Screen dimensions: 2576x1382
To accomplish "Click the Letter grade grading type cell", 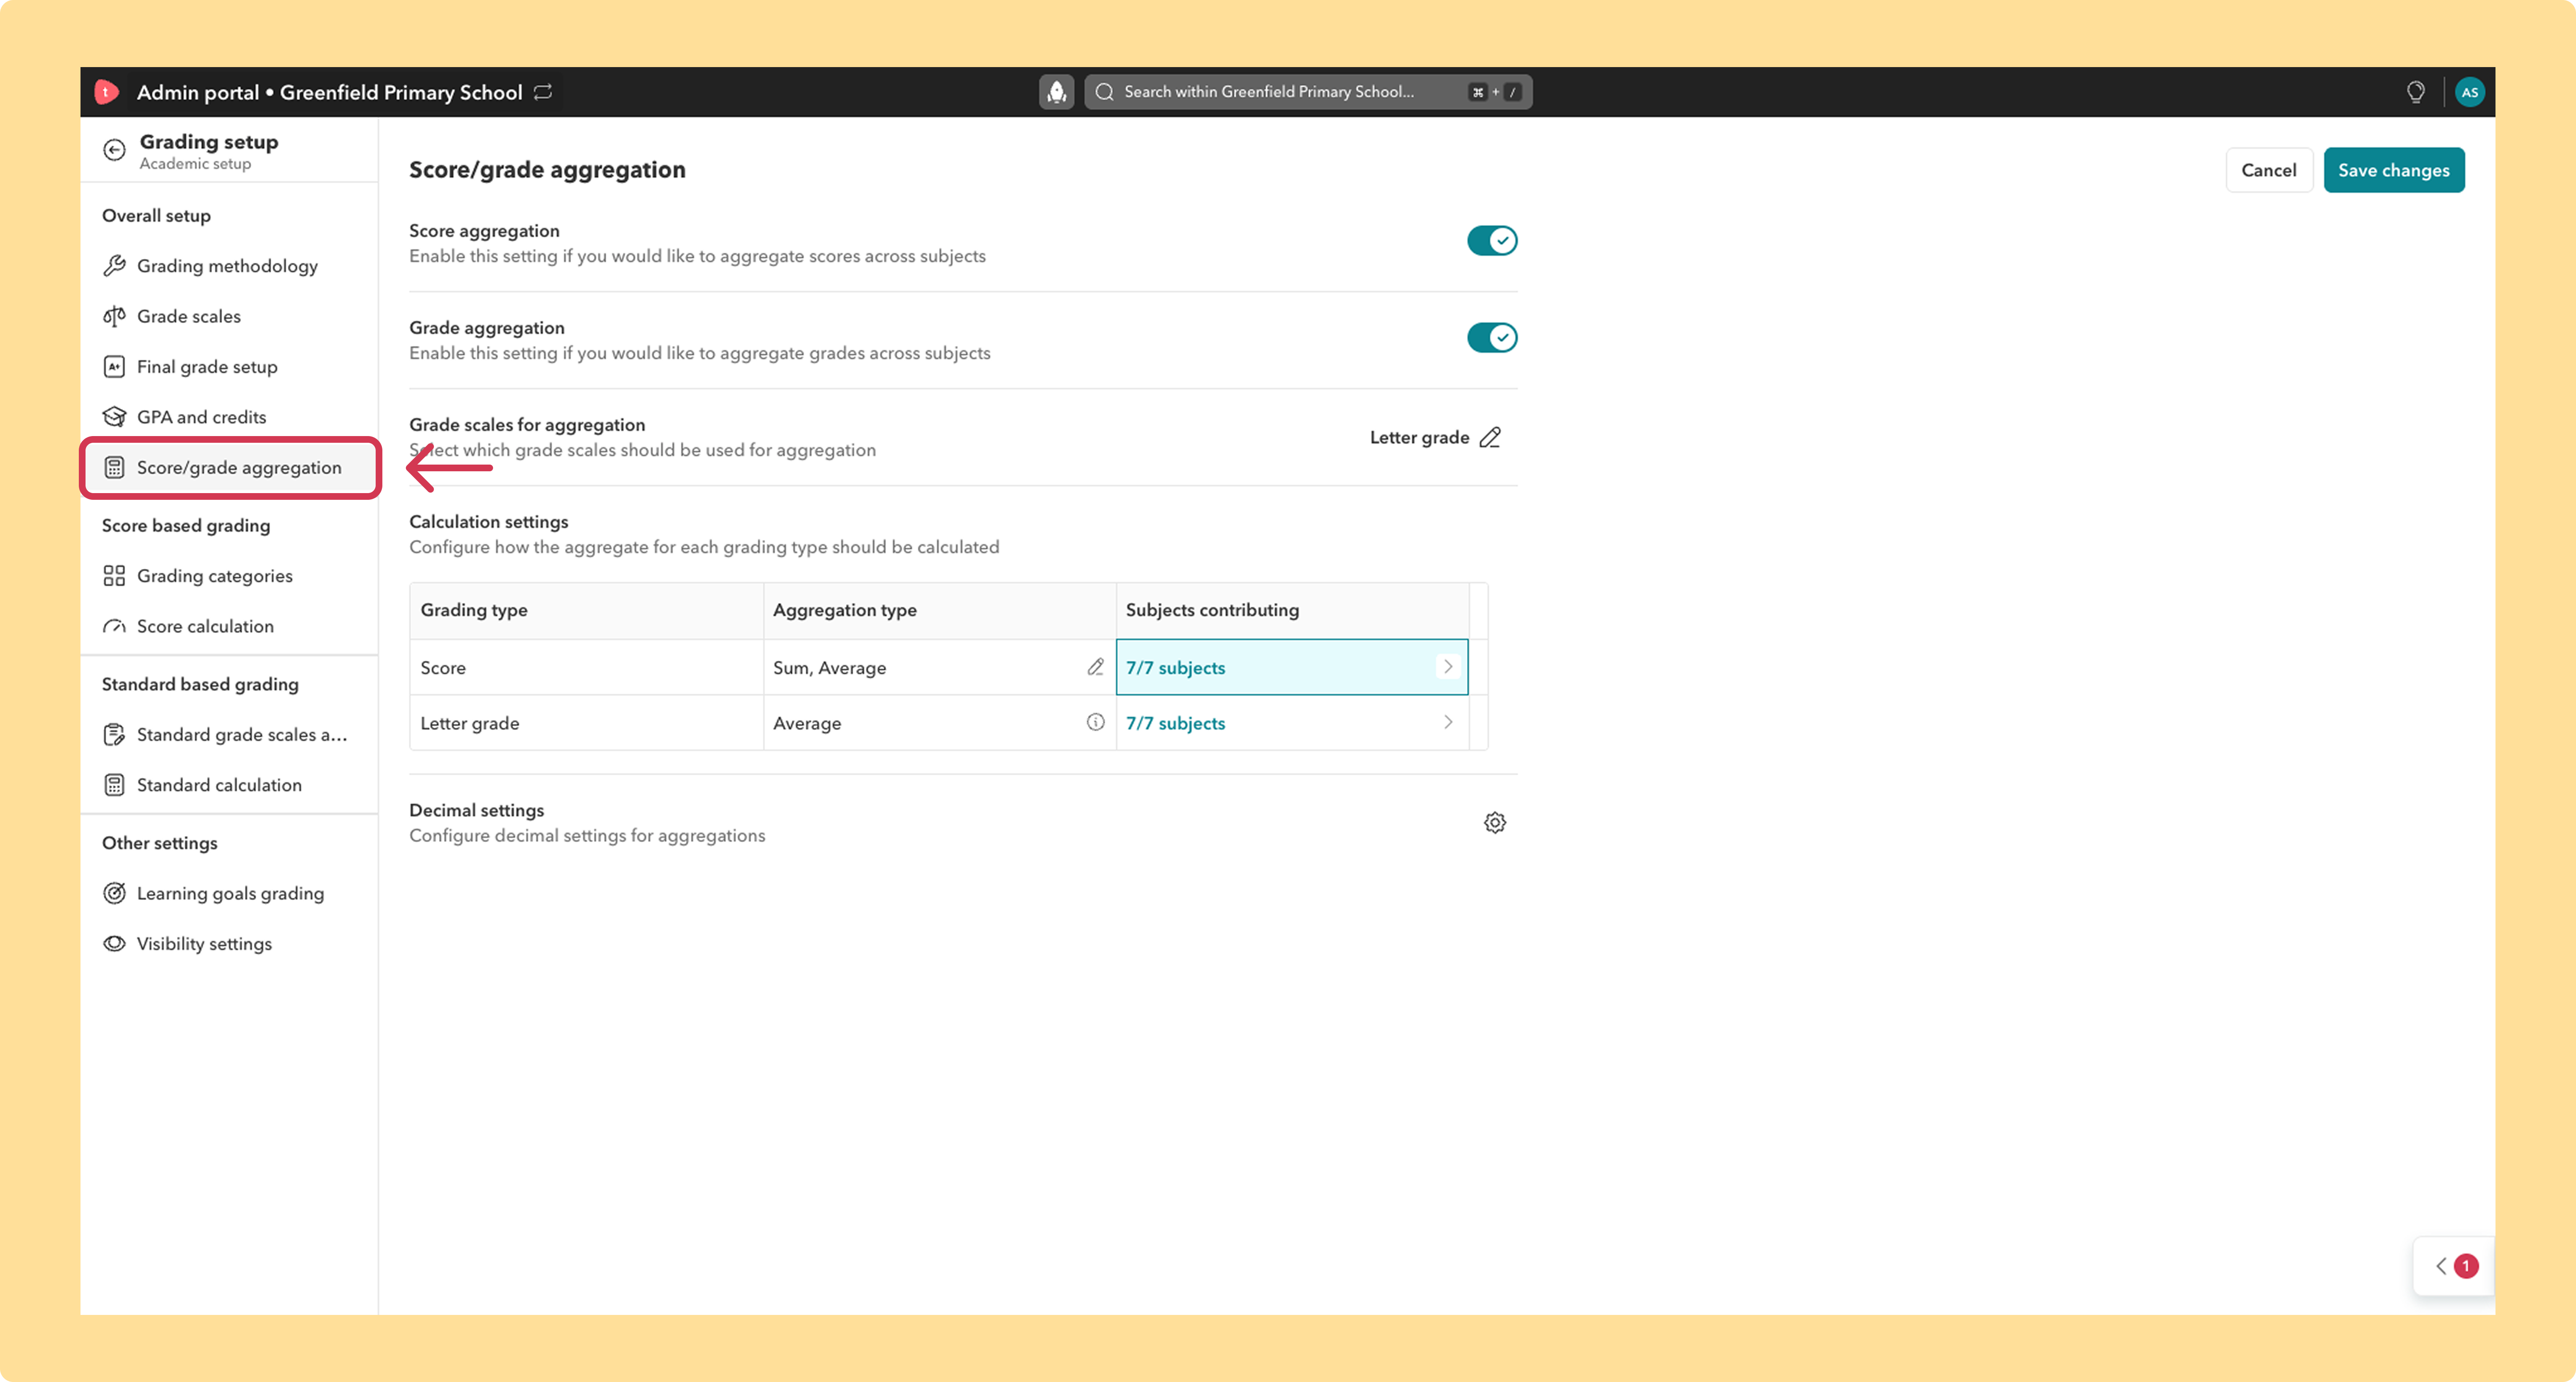I will [x=586, y=723].
